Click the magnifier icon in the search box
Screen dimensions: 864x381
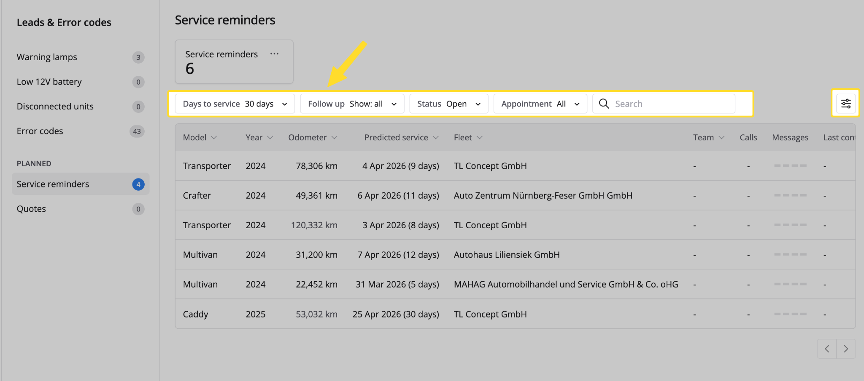pyautogui.click(x=604, y=104)
